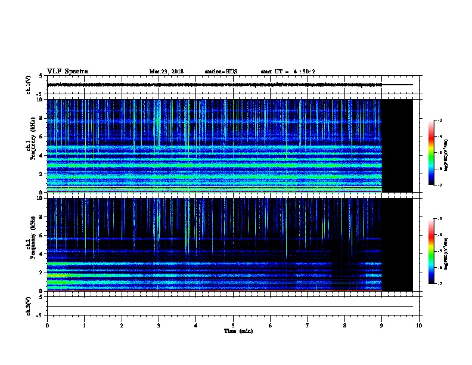This screenshot has width=472, height=365.
Task: Click the black no-data region in the ch.2 spectrogram
Action: point(398,245)
